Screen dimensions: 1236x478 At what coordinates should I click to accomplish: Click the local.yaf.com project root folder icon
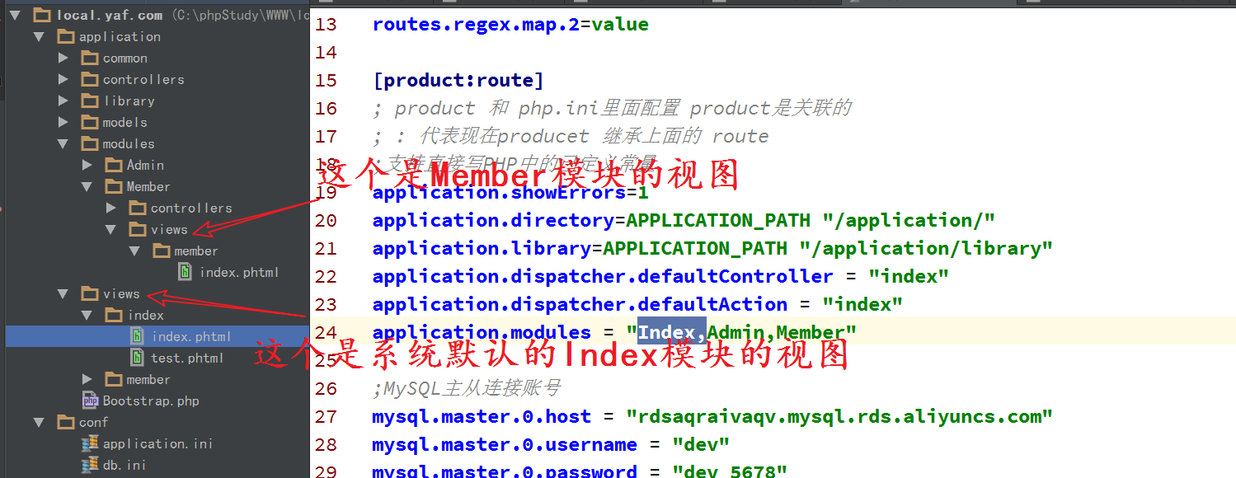point(42,16)
